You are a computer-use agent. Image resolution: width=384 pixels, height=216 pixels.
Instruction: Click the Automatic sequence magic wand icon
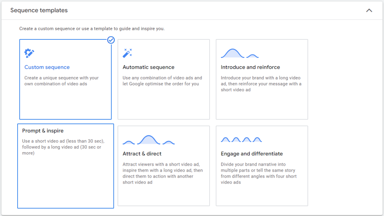(127, 53)
